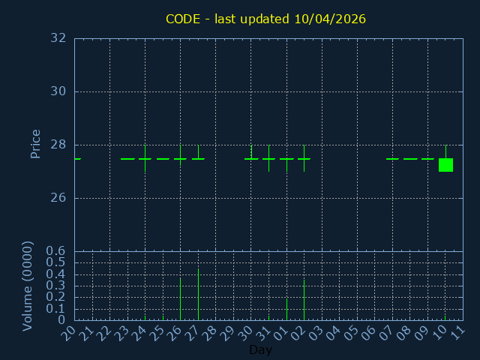Image resolution: width=480 pixels, height=360 pixels.
Task: Select the volume bar on day 01
Action: point(286,310)
